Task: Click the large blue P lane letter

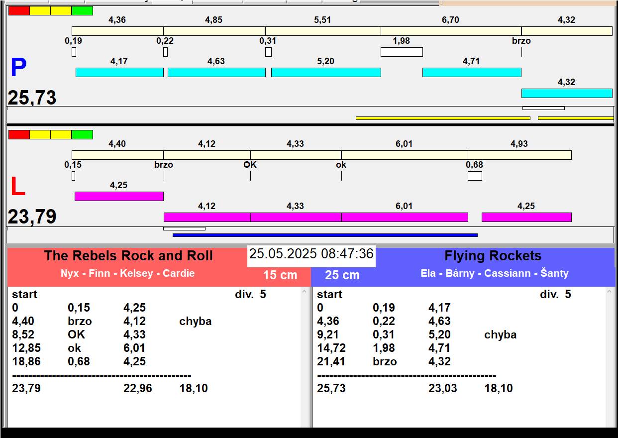Action: click(x=18, y=68)
